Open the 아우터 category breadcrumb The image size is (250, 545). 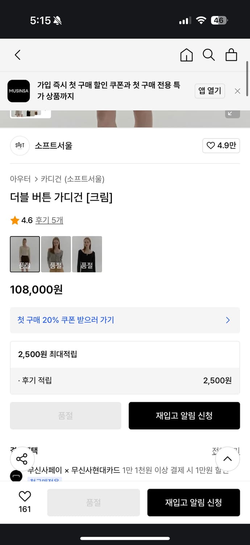[20, 179]
